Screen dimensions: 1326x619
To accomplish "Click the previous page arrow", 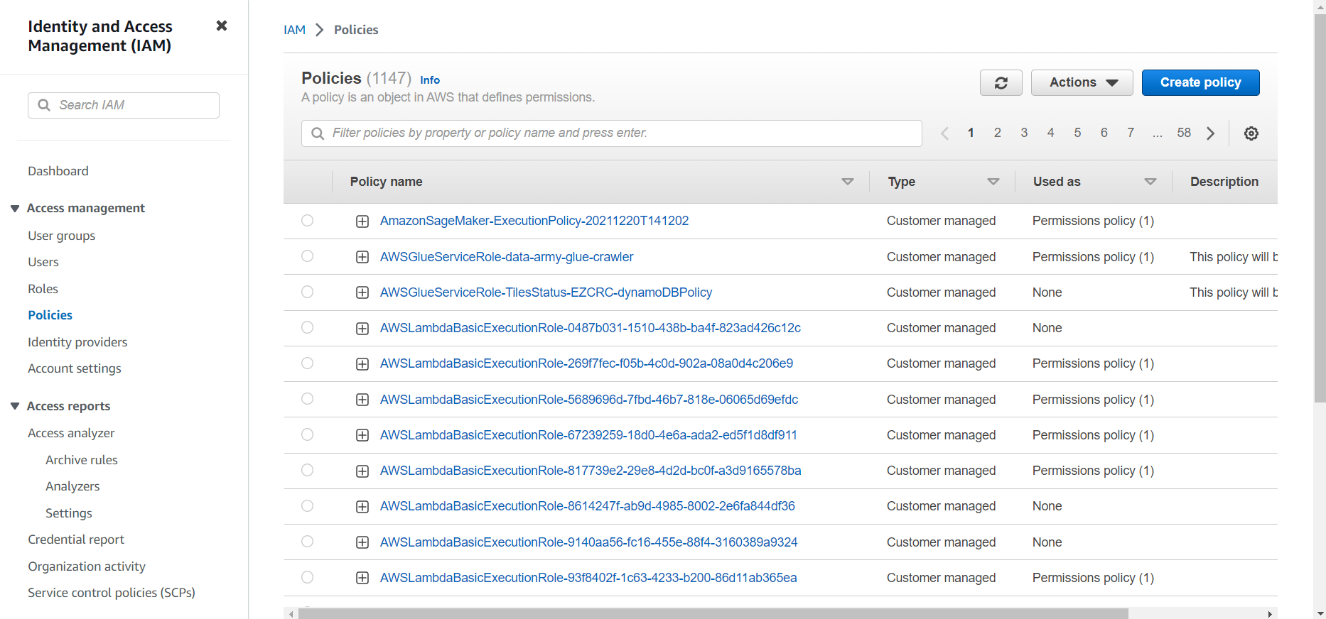I will [x=944, y=133].
